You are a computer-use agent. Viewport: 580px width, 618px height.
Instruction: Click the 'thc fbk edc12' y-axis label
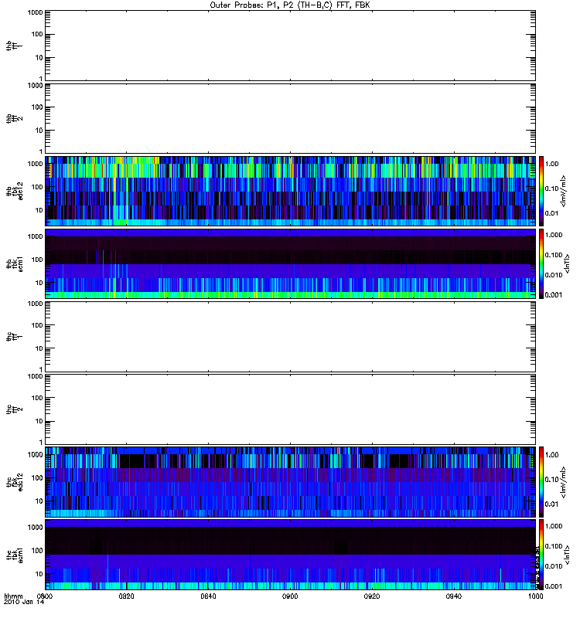(x=15, y=482)
